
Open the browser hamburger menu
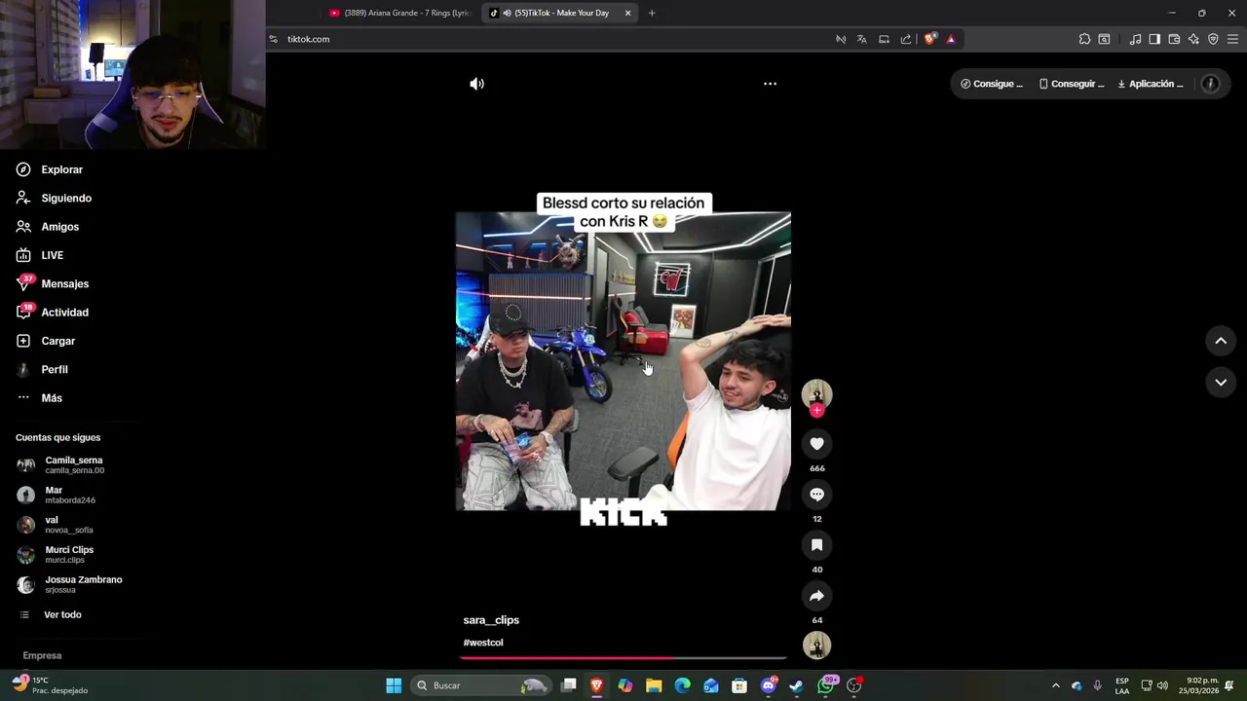pos(1232,39)
